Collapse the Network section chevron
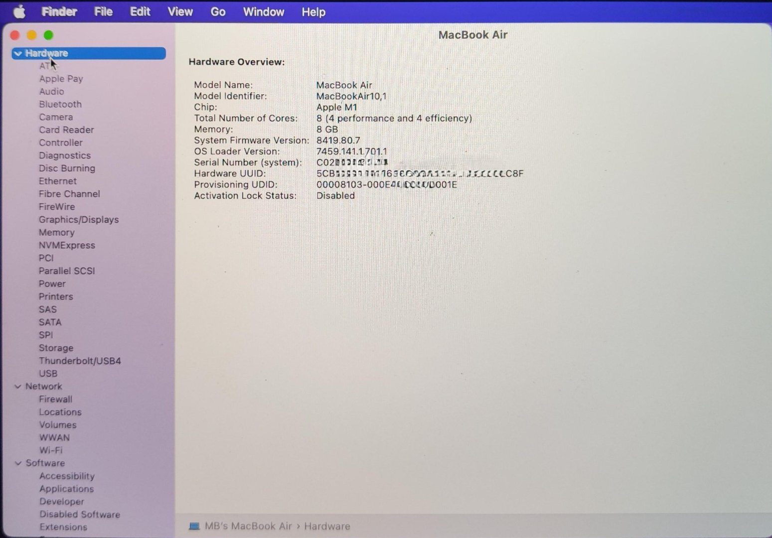The image size is (772, 538). point(18,387)
